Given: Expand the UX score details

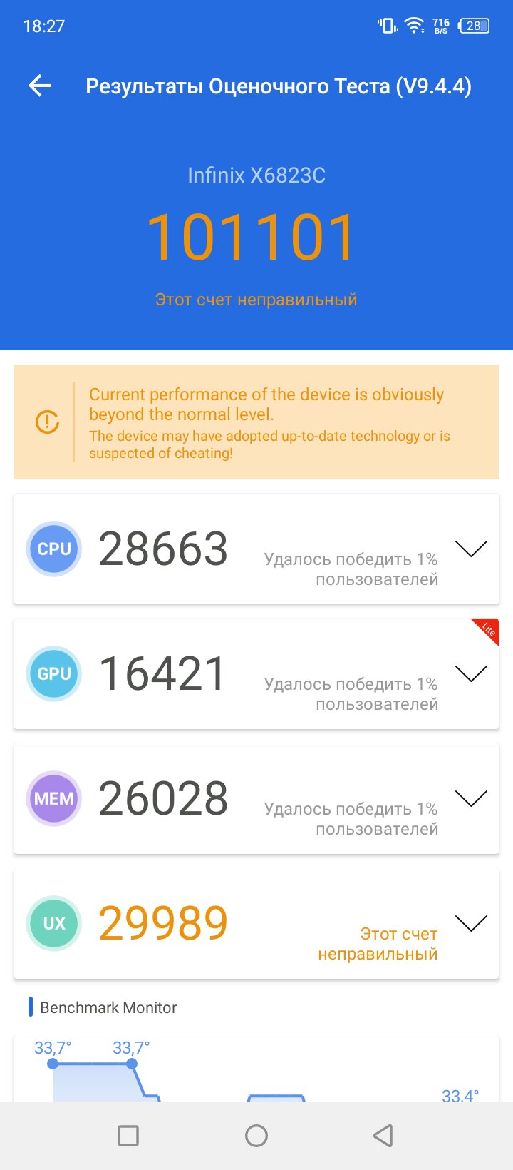Looking at the screenshot, I should click(471, 923).
